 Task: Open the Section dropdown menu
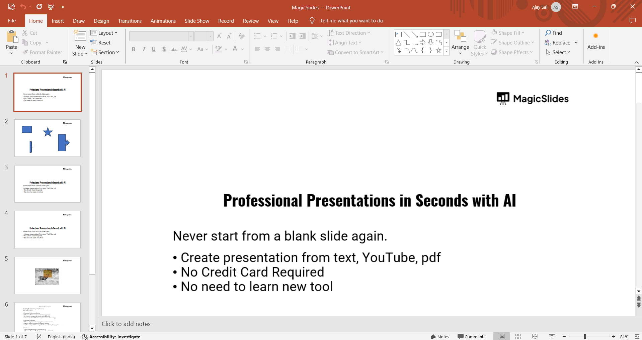[x=105, y=52]
